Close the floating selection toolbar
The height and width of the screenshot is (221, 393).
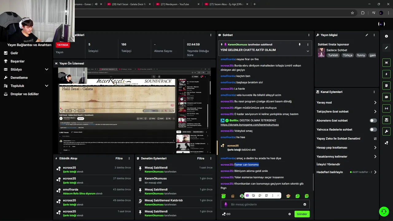point(278,196)
